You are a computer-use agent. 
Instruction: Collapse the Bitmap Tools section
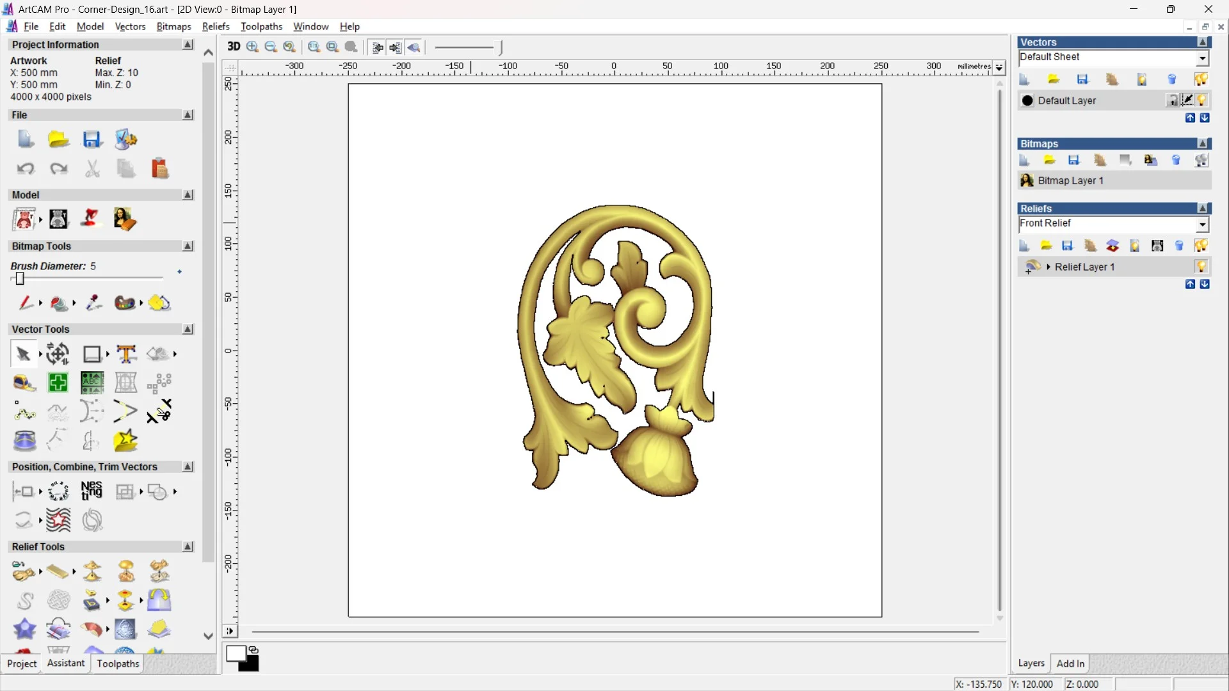tap(188, 246)
